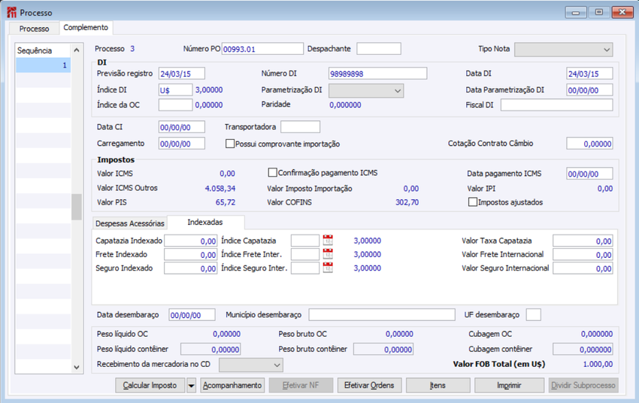Viewport: 639px width, 403px height.
Task: Open the Despesas Acessórias tab
Action: 129,223
